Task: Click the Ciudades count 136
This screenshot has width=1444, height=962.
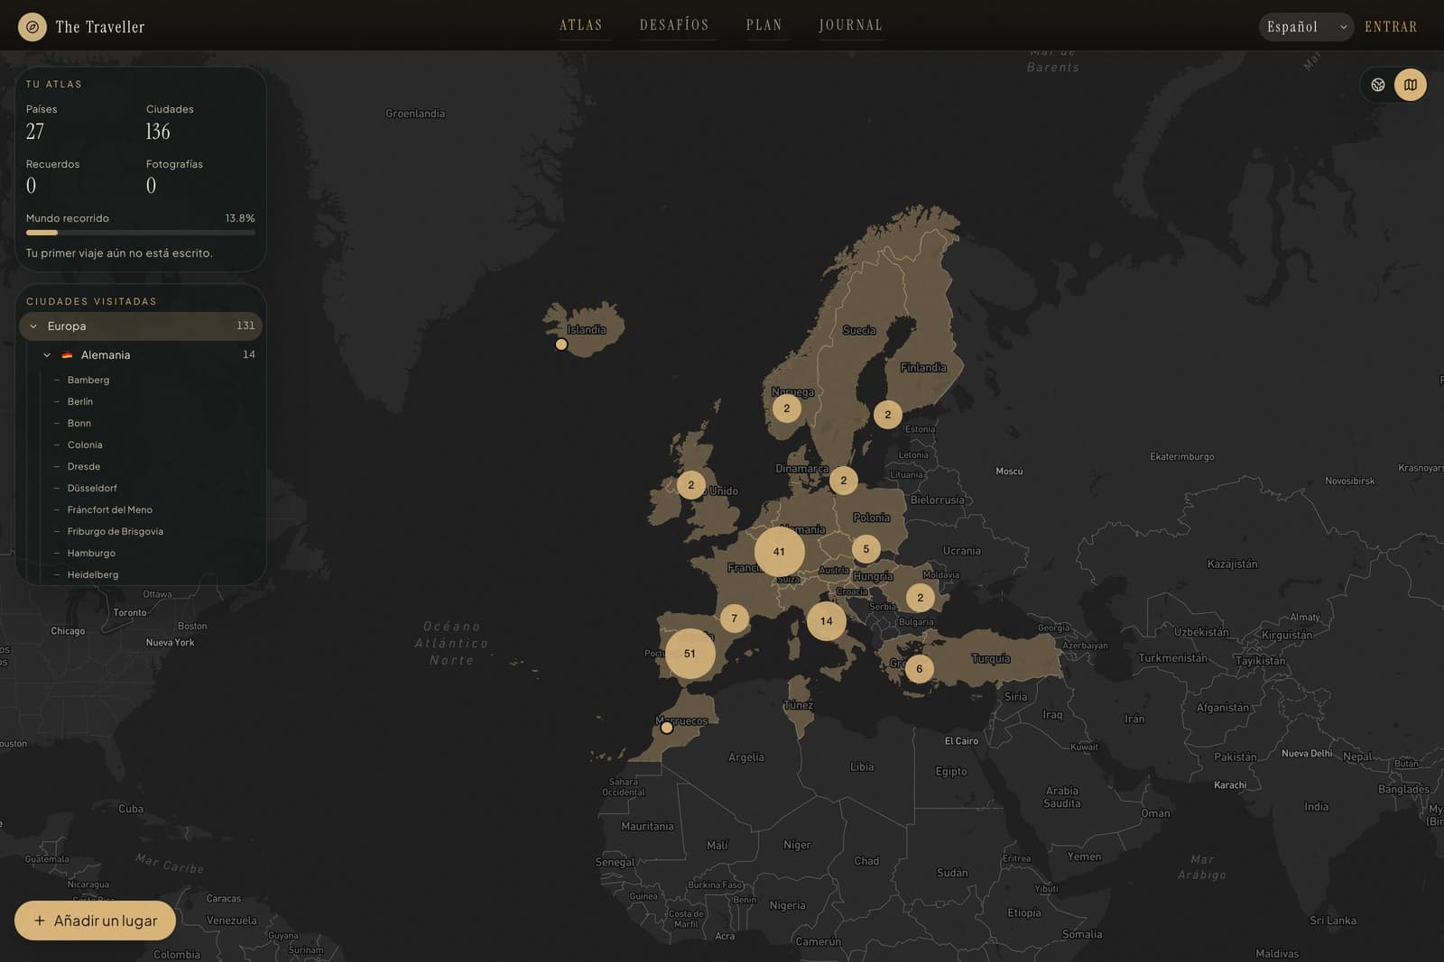Action: [158, 132]
